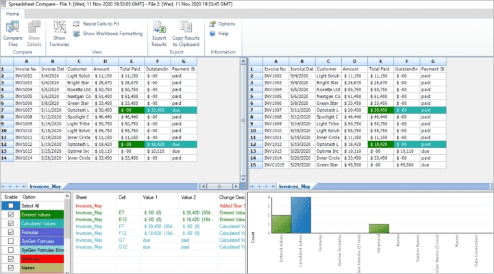Enable the SysGen Formulas option checkbox

11,241
